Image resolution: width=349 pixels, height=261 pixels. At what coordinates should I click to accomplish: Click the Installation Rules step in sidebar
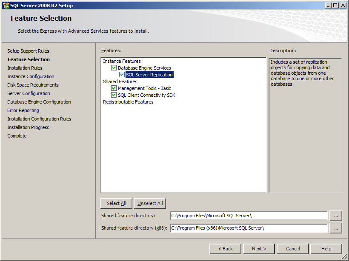point(25,68)
